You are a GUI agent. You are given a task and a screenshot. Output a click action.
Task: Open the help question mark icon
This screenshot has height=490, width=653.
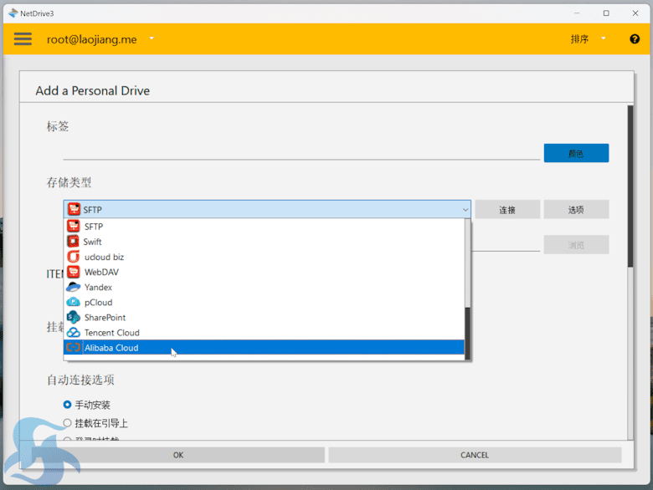(635, 38)
